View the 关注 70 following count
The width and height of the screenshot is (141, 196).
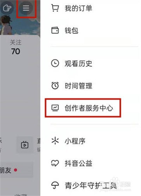coord(16,47)
